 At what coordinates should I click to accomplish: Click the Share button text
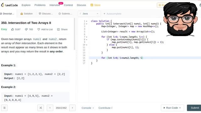(64, 29)
